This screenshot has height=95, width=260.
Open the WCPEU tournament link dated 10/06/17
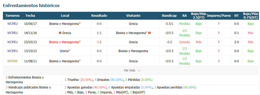click(x=13, y=24)
